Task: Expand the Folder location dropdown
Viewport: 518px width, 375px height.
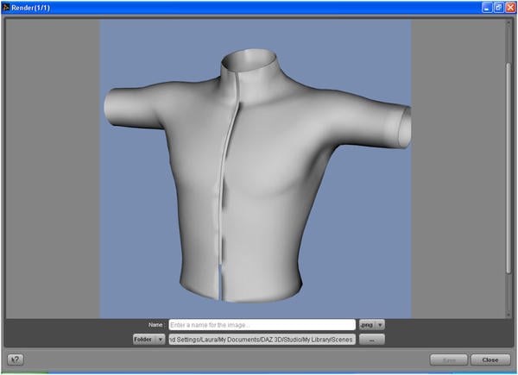Action: point(149,339)
